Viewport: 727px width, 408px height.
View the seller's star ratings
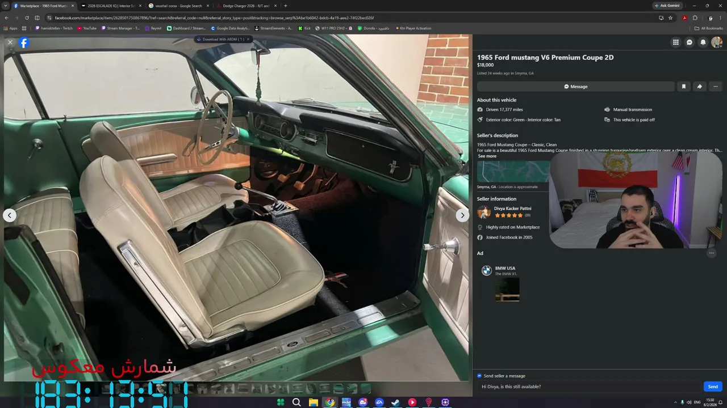[x=508, y=215]
